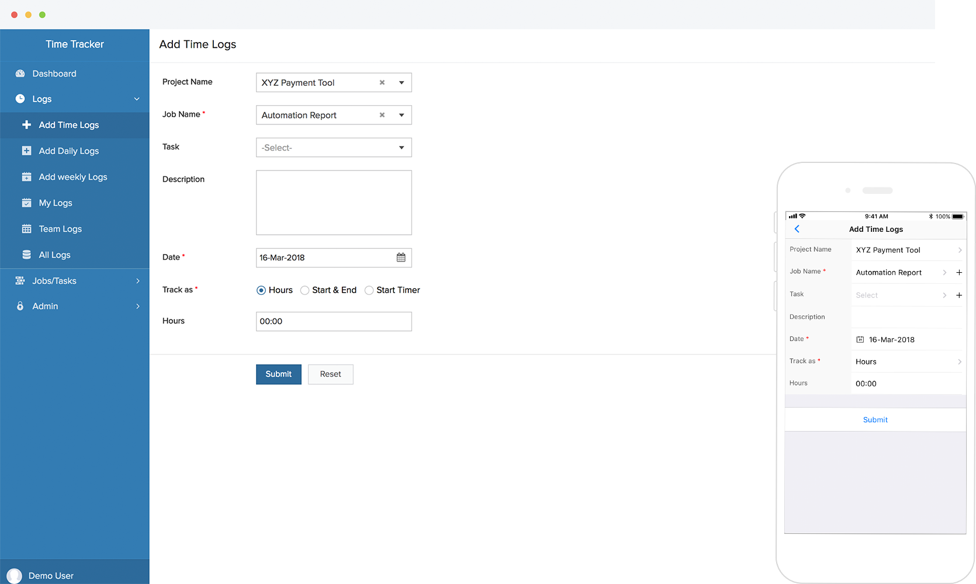Screen dimensions: 976x584
Task: Select the Hours radio button
Action: pos(261,290)
